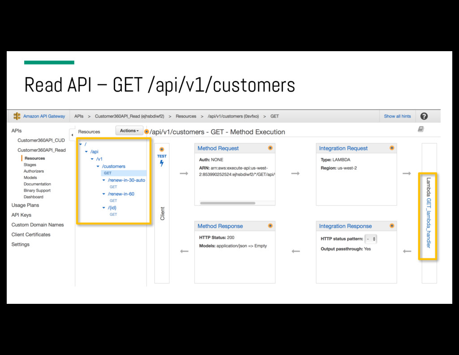459x355 pixels.
Task: Click the Amazon API Gateway text link
Action: (44, 116)
